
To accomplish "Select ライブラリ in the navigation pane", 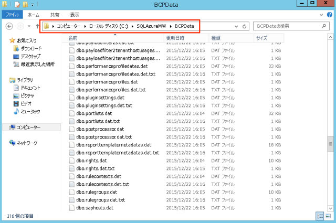I will (x=25, y=80).
